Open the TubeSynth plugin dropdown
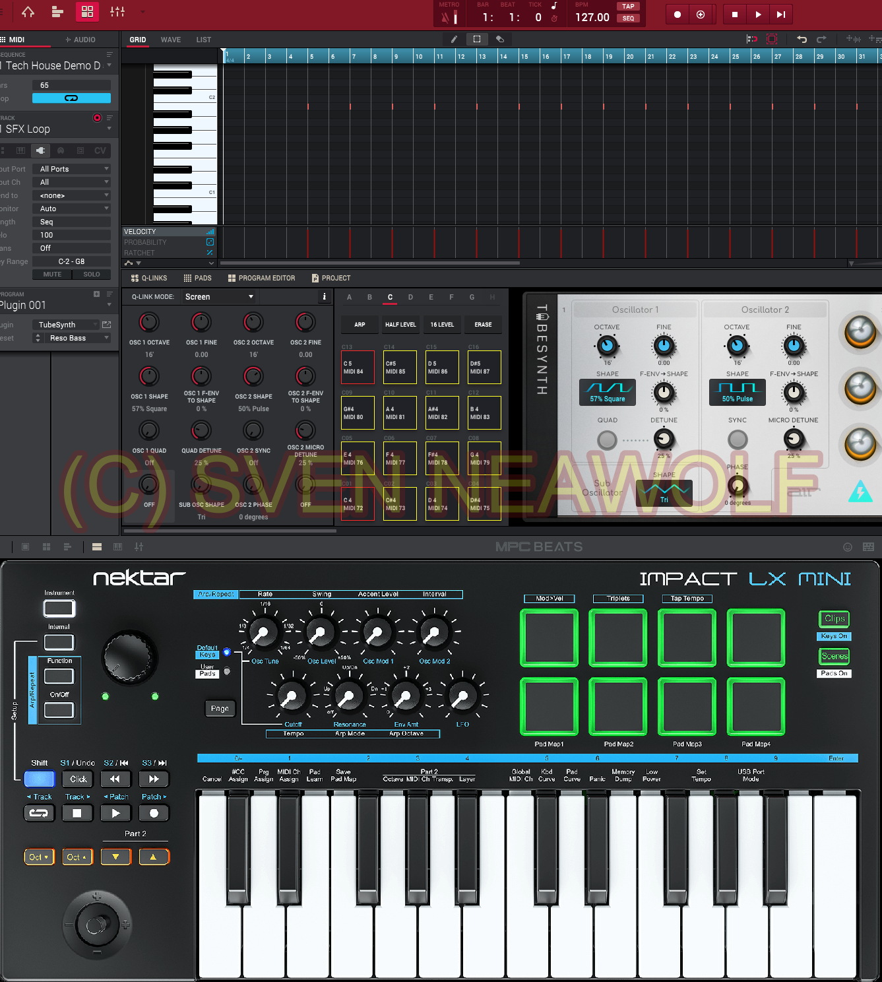882x982 pixels. point(66,325)
